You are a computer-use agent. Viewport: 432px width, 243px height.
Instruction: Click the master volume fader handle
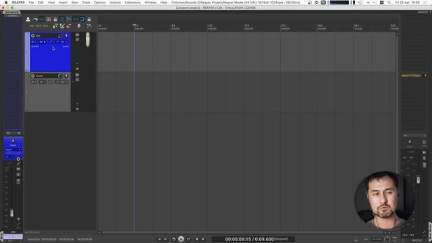[x=418, y=180]
